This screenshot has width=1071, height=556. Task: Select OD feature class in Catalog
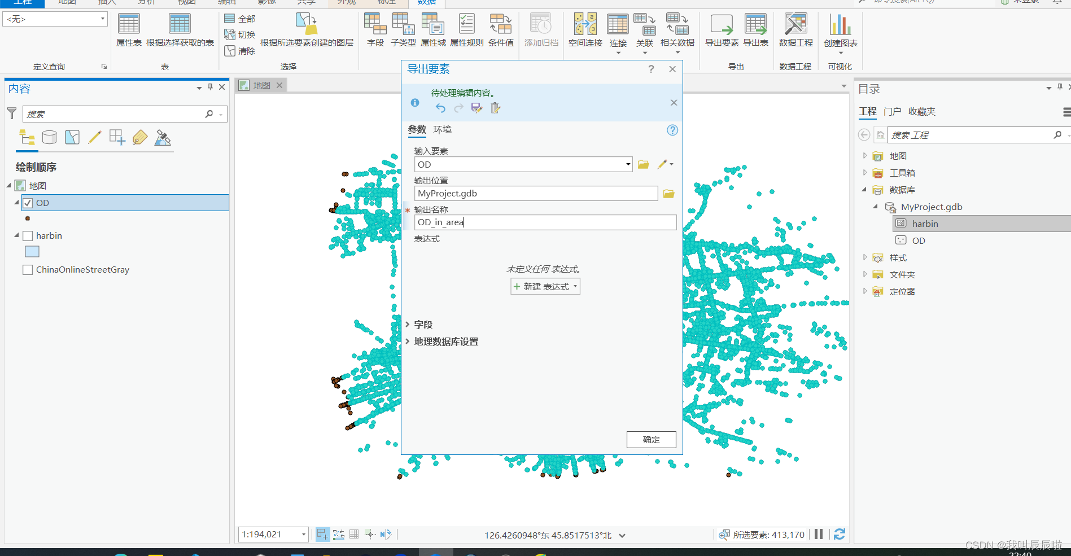[x=919, y=240]
